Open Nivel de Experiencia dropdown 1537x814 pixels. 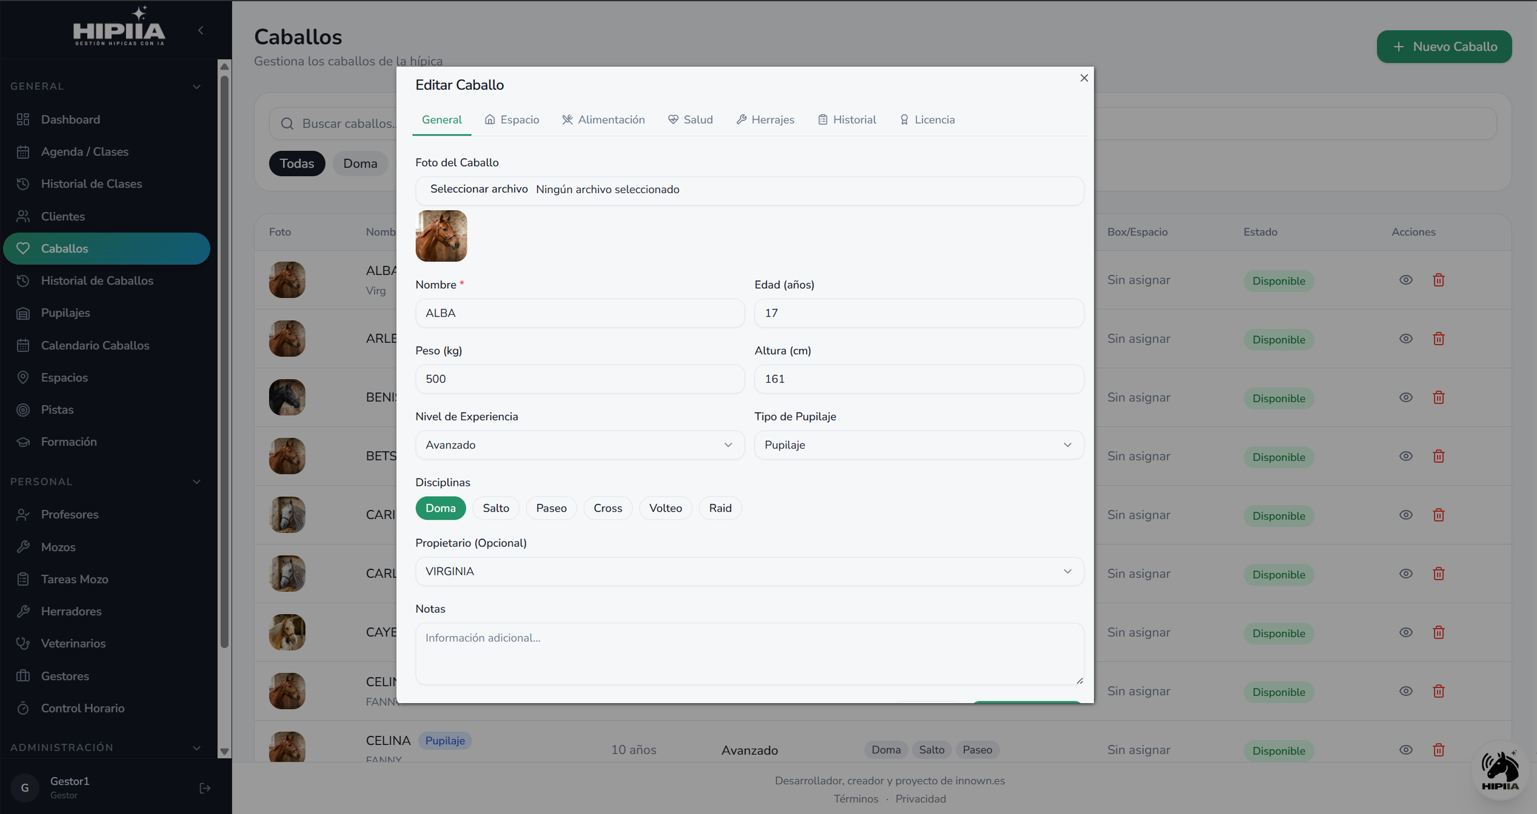[579, 445]
